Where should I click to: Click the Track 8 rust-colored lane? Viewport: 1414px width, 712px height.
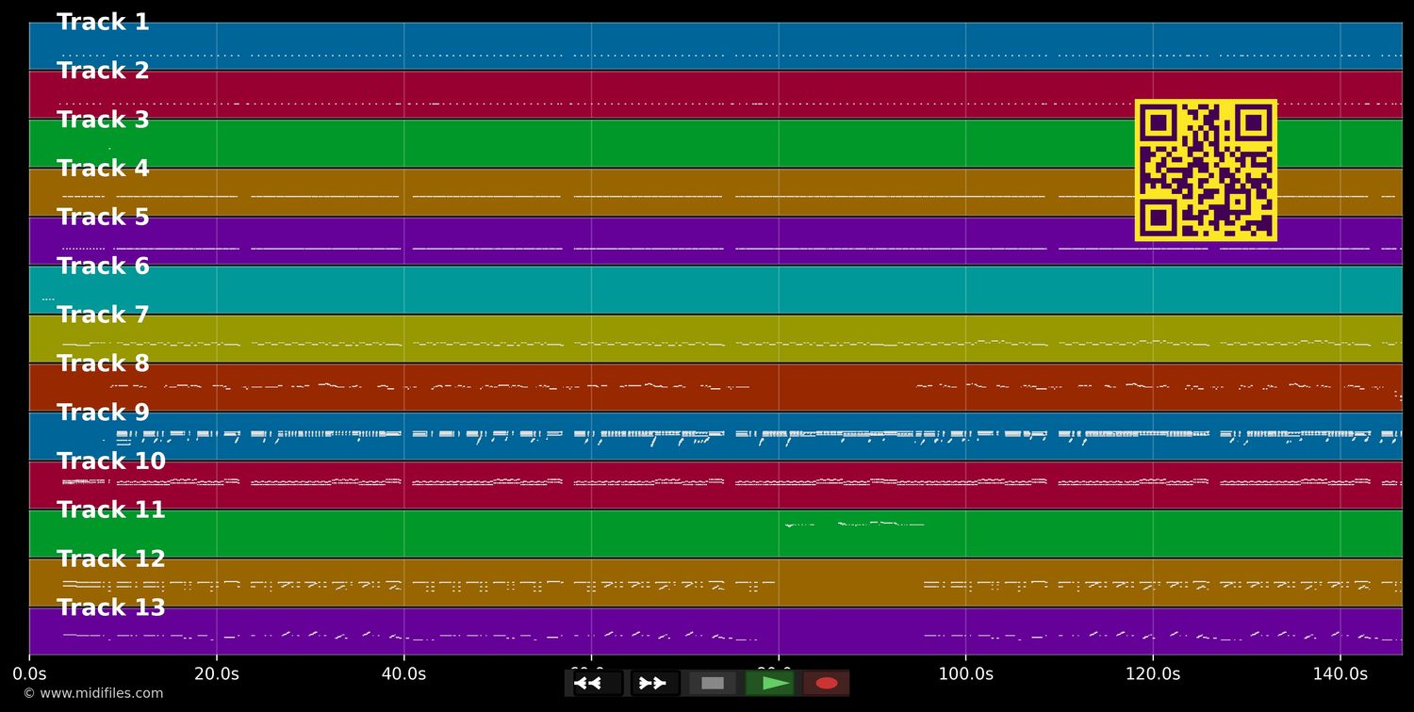(103, 363)
